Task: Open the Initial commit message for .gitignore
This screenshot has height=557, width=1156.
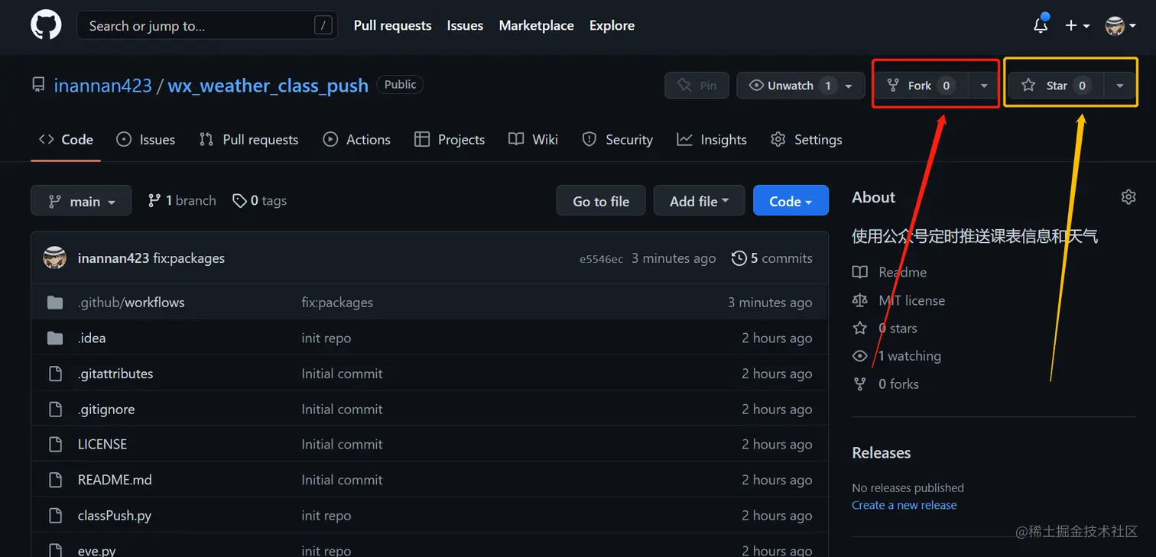Action: 342,409
